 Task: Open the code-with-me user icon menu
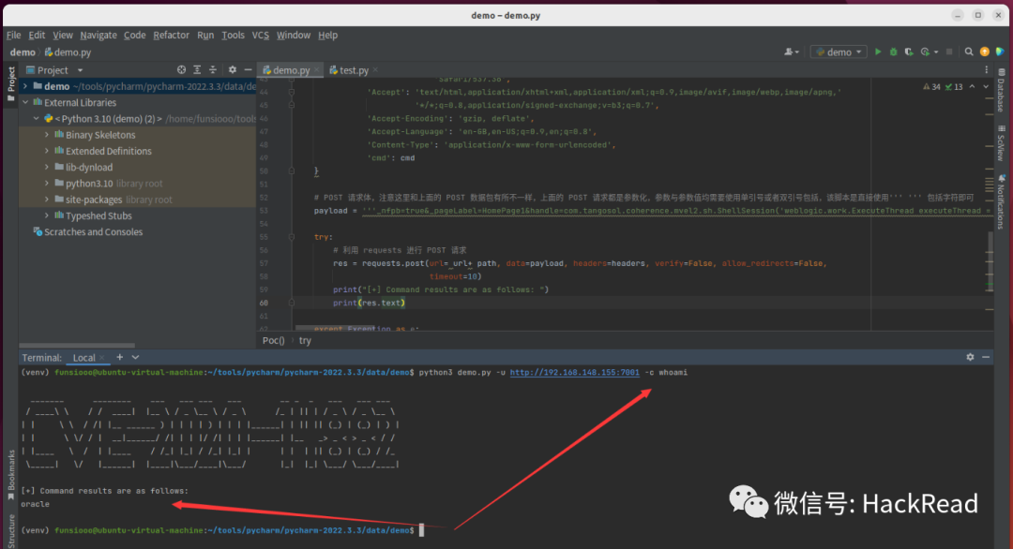(x=792, y=52)
